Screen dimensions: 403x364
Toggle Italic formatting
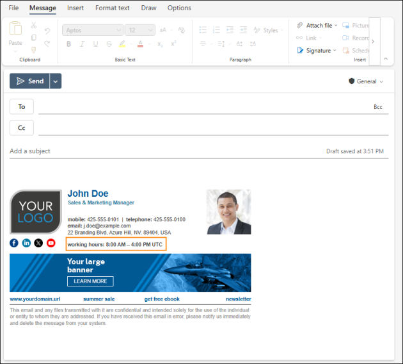coord(82,44)
